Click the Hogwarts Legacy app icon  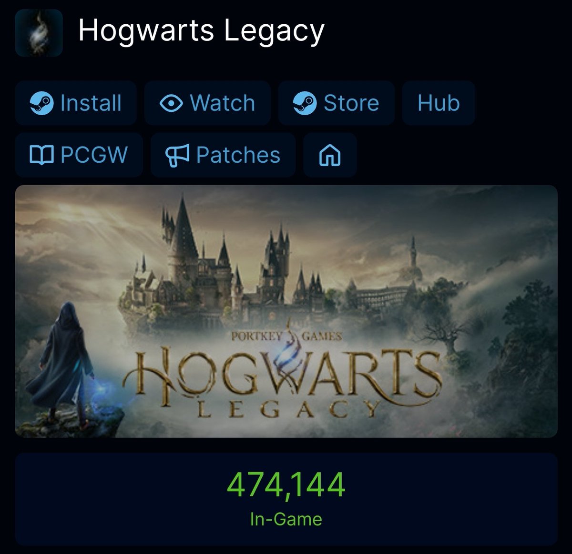pyautogui.click(x=39, y=33)
